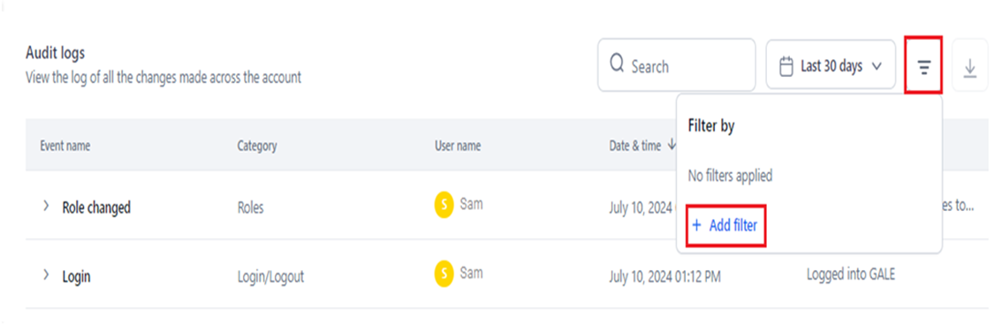
Task: Open the filter icon button
Action: [923, 66]
